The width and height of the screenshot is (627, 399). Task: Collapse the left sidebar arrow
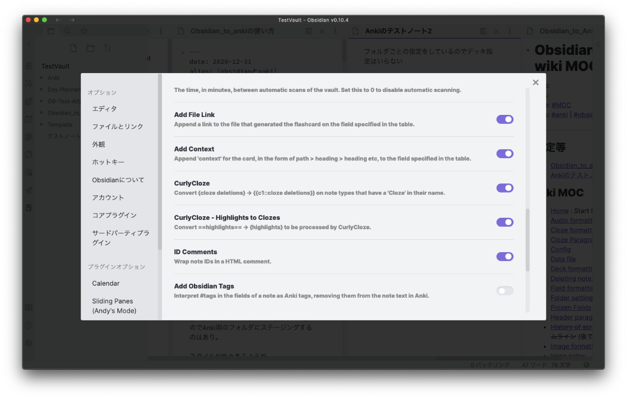pyautogui.click(x=29, y=45)
